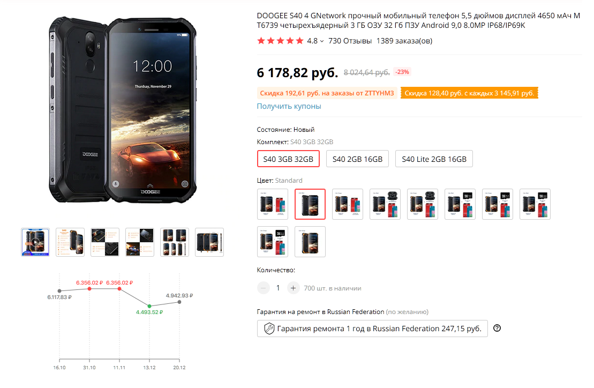Open the 730 Отзывы reviews link

pos(350,41)
